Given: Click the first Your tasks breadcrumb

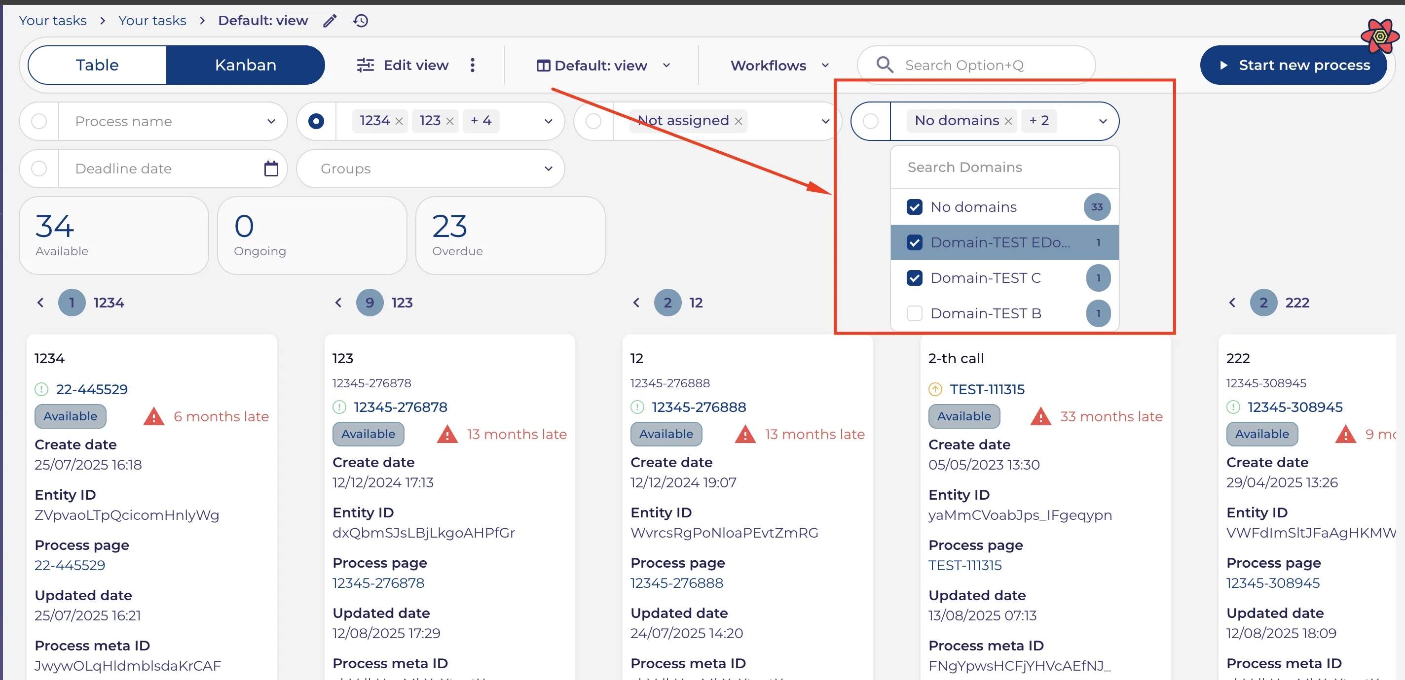Looking at the screenshot, I should pos(53,21).
